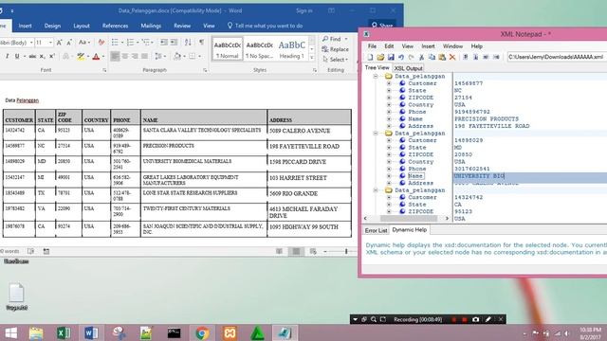Viewport: 607px width, 341px height.
Task: Click Copy icon in XML Notepad toolbar
Action: pos(432,57)
